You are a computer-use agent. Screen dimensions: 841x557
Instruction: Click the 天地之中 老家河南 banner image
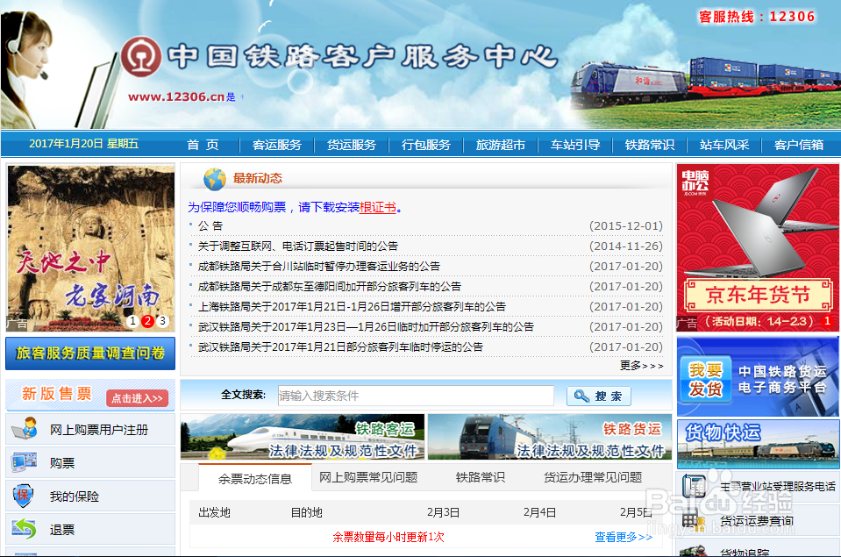click(x=90, y=248)
